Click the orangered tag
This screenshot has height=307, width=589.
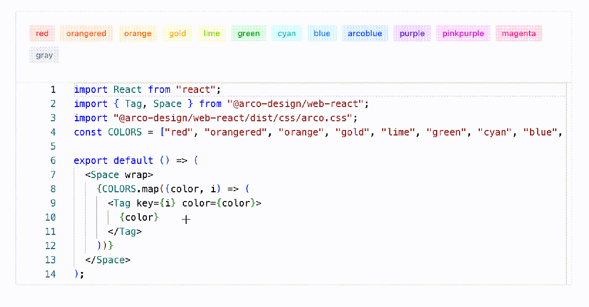[x=86, y=33]
